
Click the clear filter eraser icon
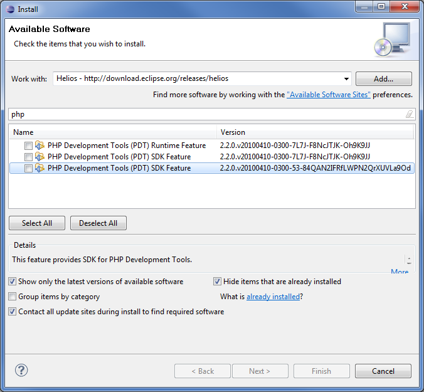click(409, 114)
